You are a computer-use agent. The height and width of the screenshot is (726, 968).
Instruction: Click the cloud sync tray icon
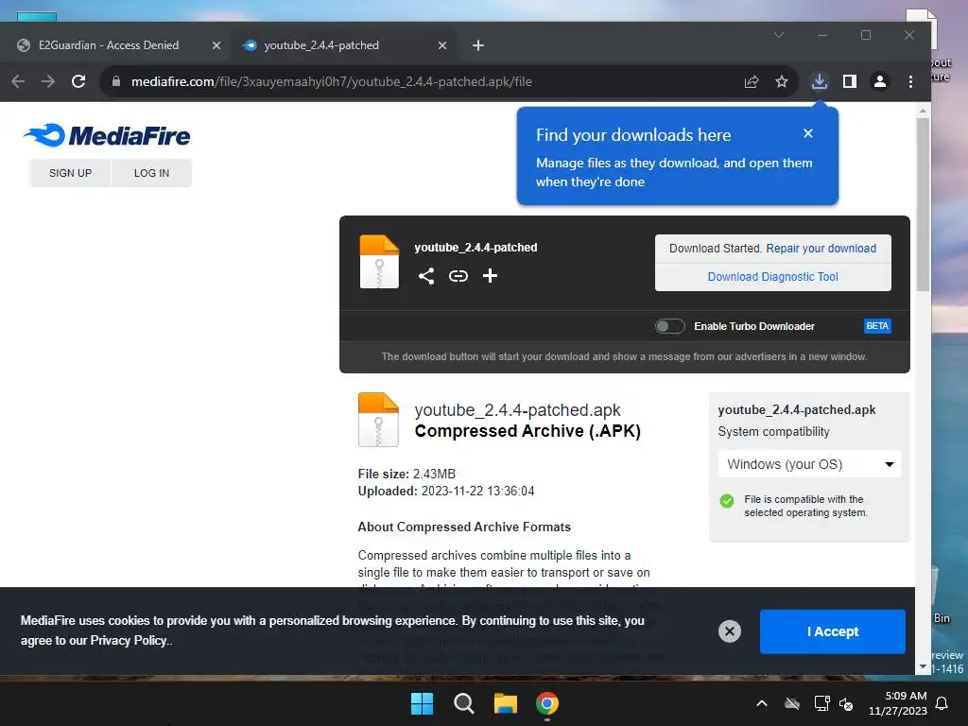point(792,703)
